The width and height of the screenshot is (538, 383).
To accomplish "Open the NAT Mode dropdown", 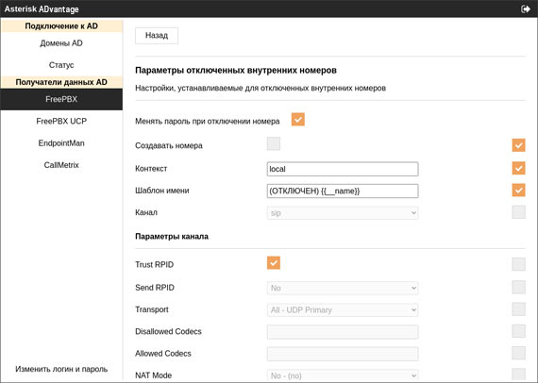I will (343, 375).
